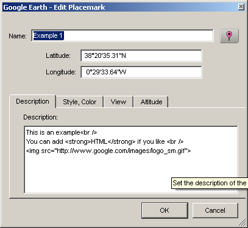Screen dimensions: 248x228
Task: Open the Style, Color tab
Action: click(80, 102)
